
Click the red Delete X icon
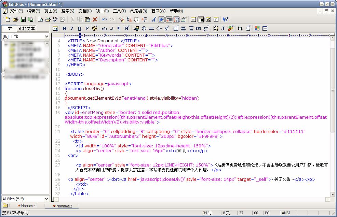[95, 19]
